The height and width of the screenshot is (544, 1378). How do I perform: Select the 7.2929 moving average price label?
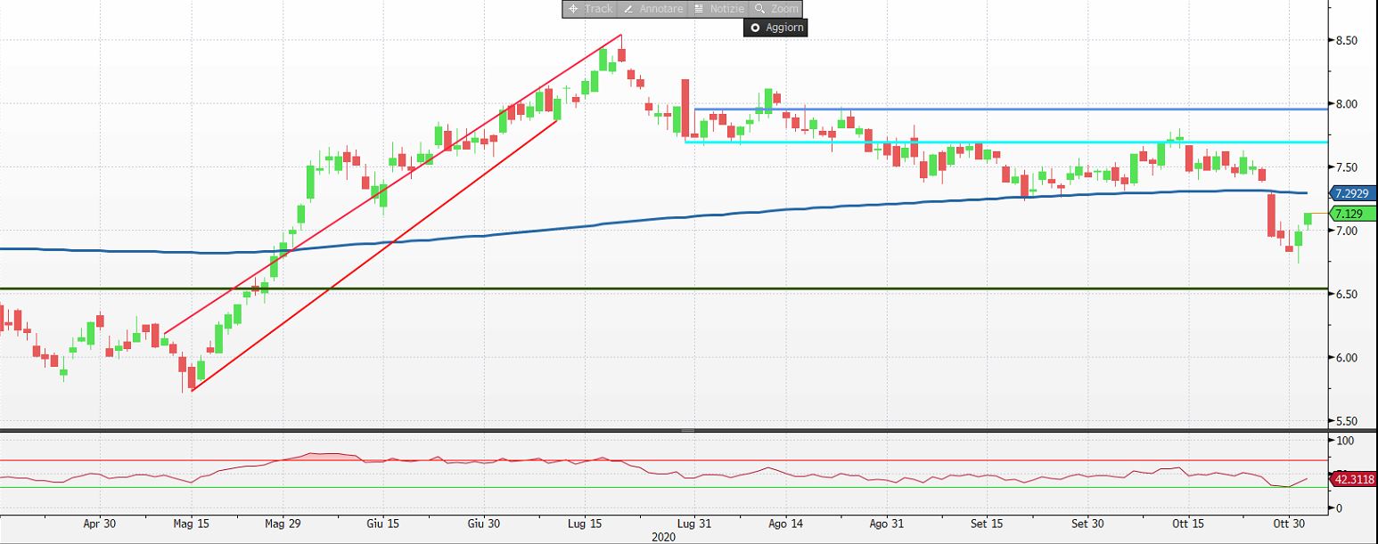coord(1353,193)
